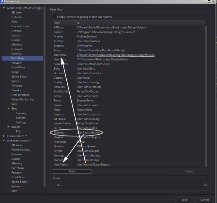Click the To input field
Image resolution: width=217 pixels, height=203 pixels.
pos(132,185)
